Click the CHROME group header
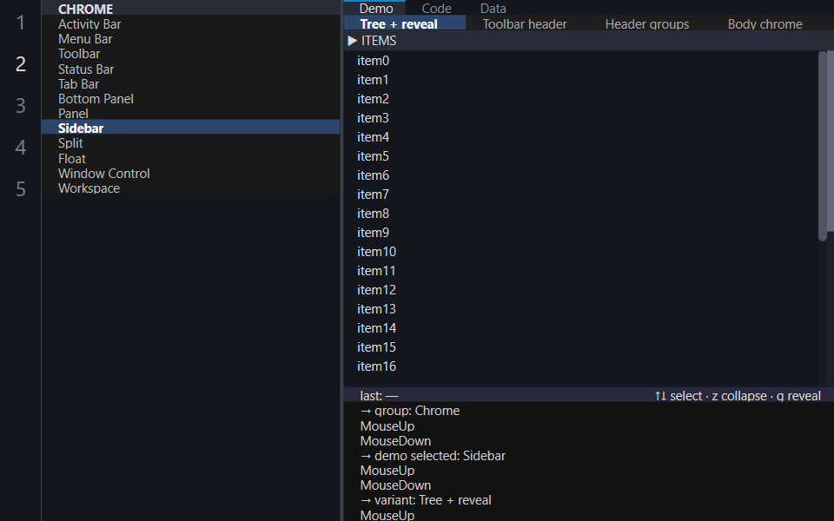The width and height of the screenshot is (834, 521). (x=190, y=9)
